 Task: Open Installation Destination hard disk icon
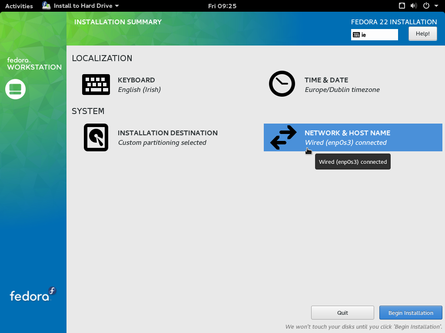coord(96,137)
